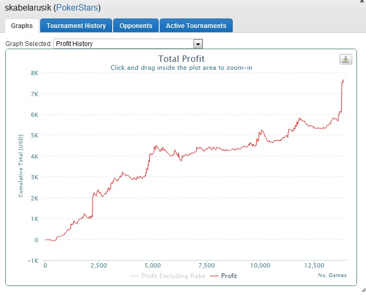Image resolution: width=366 pixels, height=295 pixels.
Task: Click the 7K y-axis label
Action: point(34,94)
